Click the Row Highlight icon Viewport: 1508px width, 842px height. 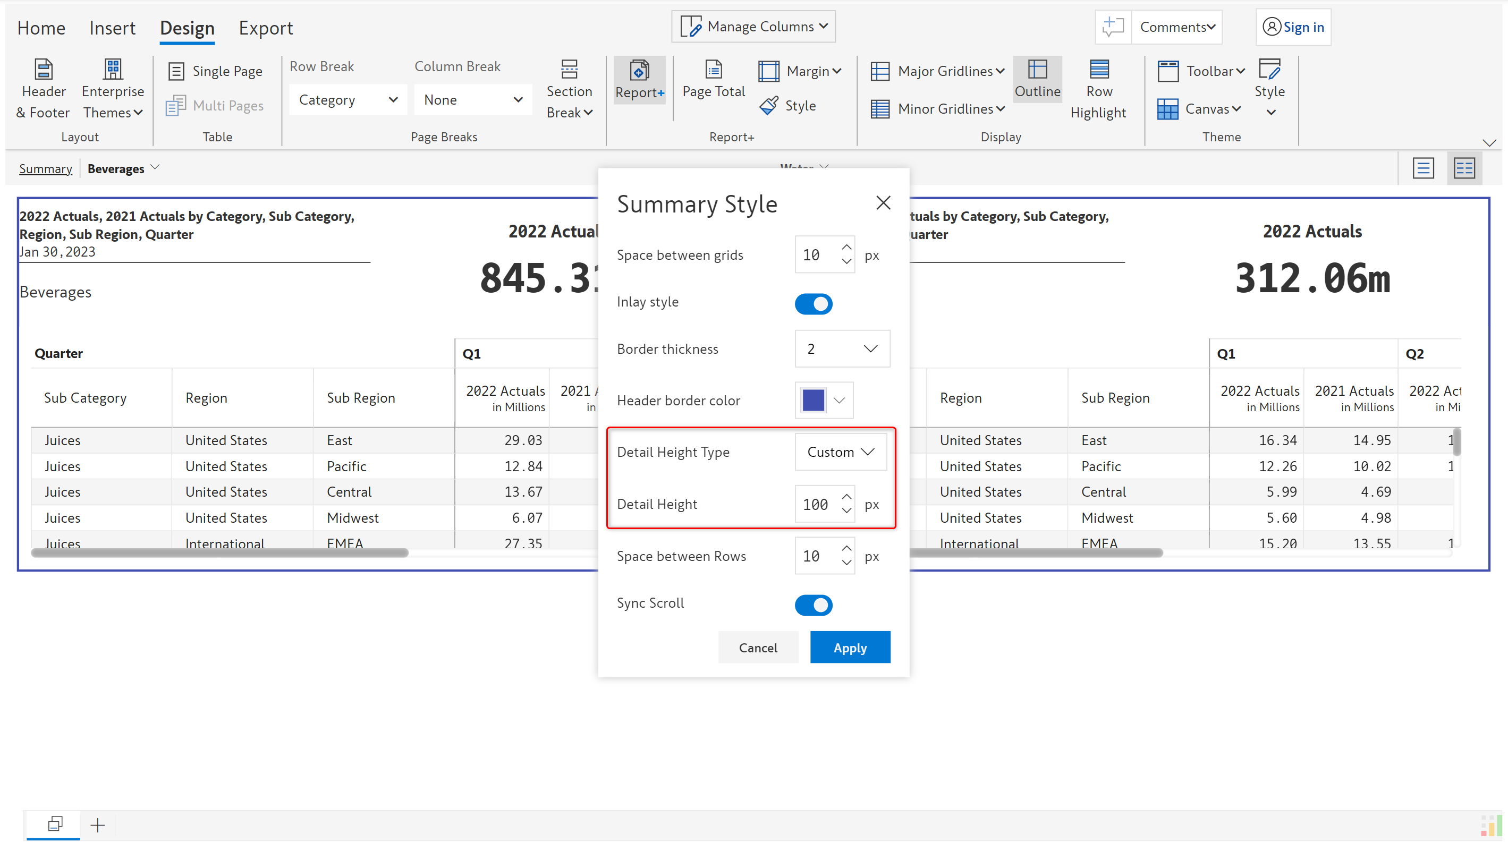coord(1098,70)
